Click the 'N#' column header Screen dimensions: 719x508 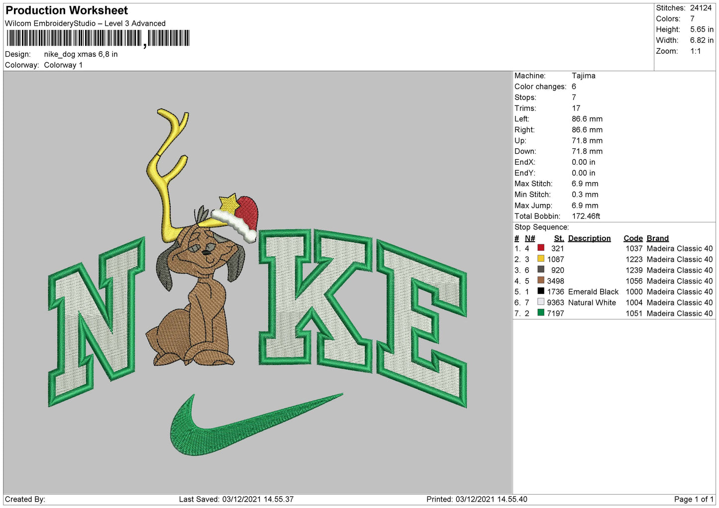tap(530, 238)
